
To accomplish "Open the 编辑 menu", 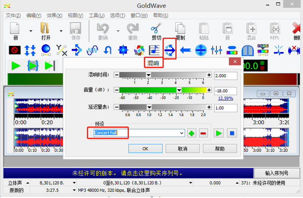I will (x=34, y=16).
